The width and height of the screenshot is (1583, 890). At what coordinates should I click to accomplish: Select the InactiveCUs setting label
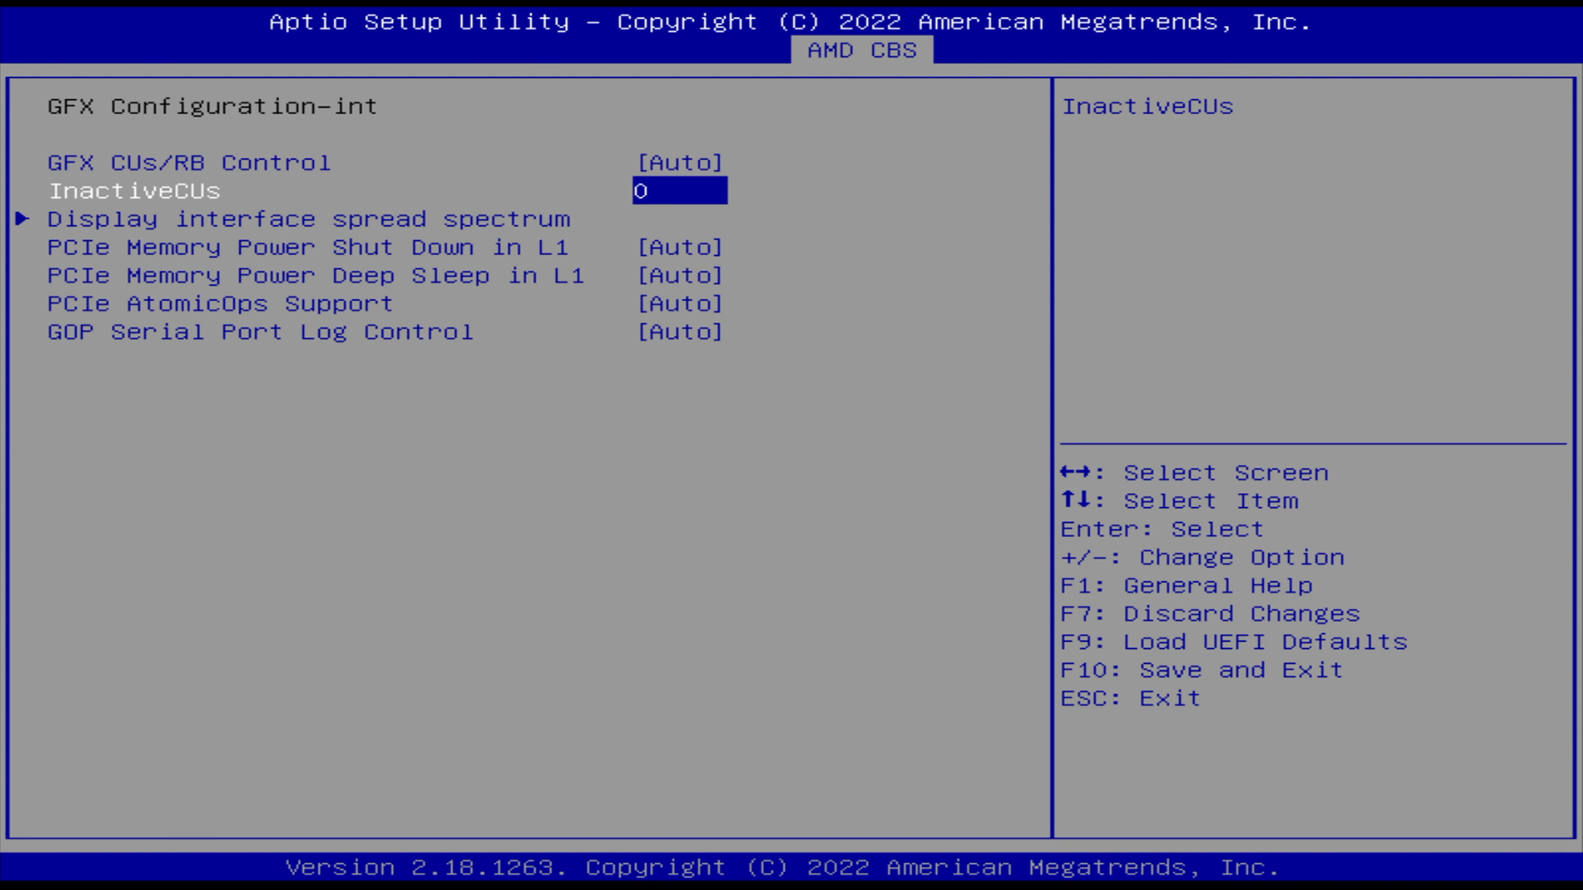coord(134,191)
